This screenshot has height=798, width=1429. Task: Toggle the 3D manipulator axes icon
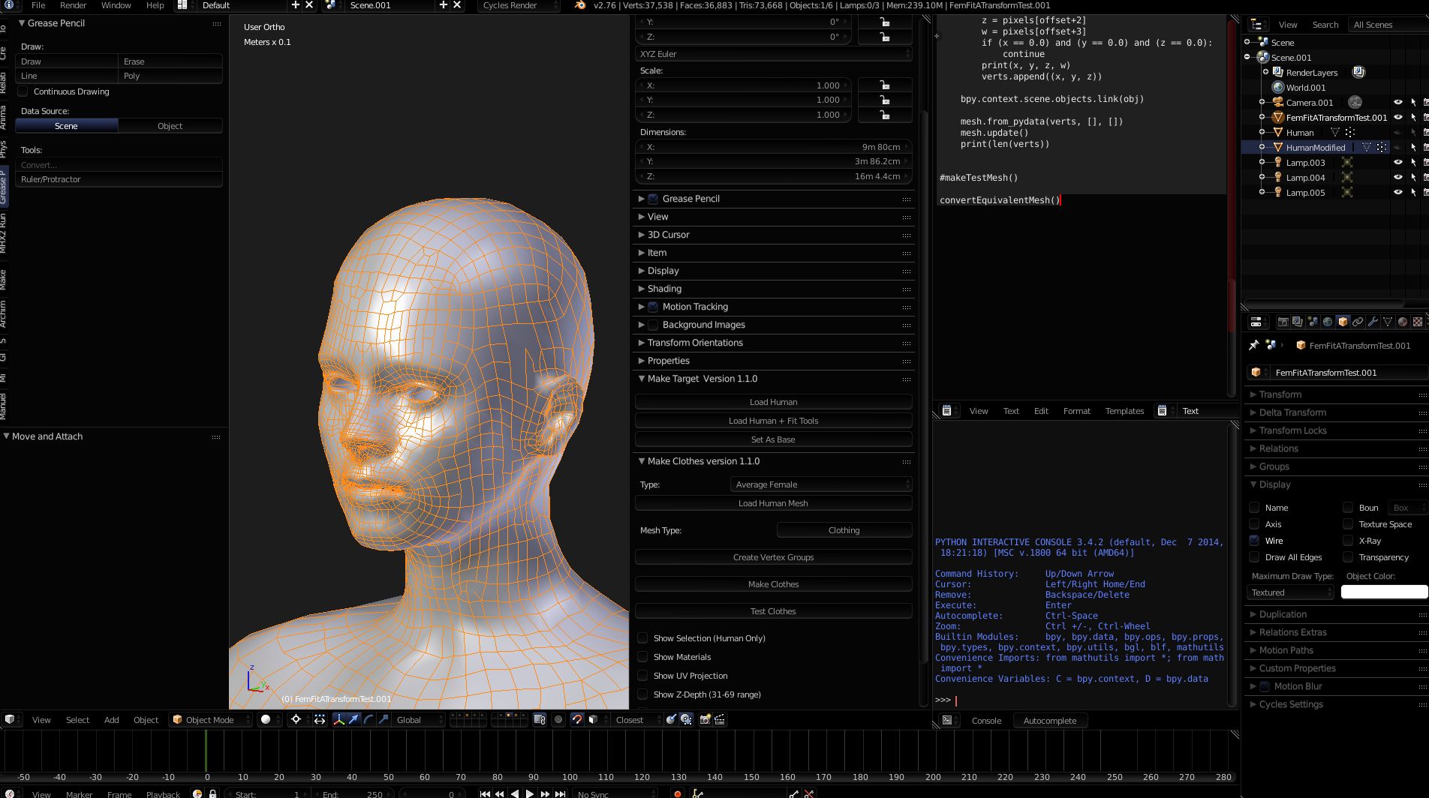tap(338, 719)
